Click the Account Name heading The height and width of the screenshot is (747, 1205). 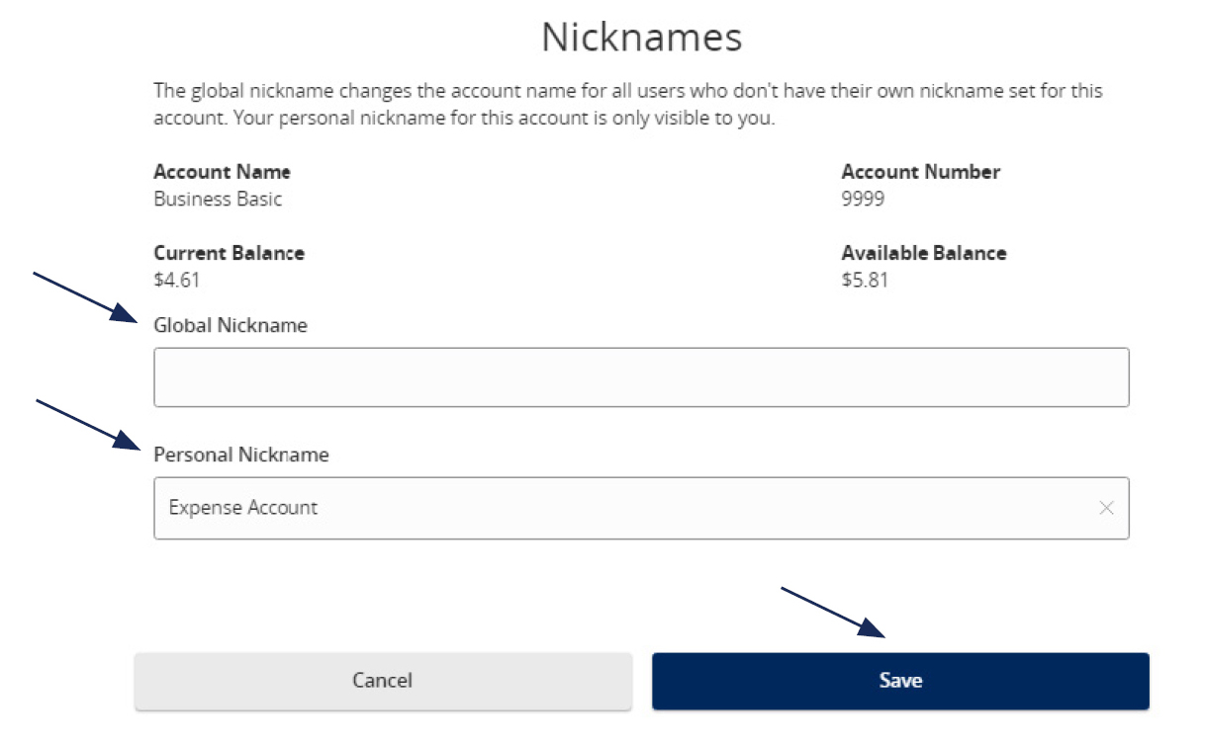pyautogui.click(x=223, y=172)
